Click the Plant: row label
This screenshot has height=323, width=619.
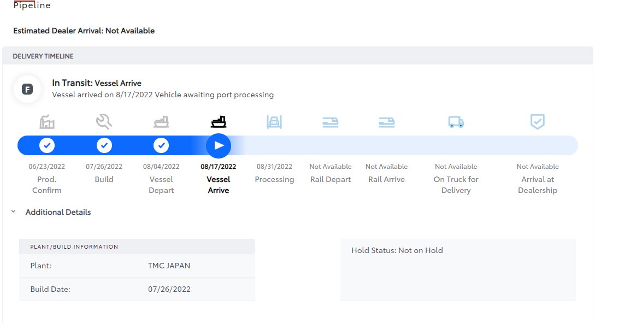click(x=40, y=266)
